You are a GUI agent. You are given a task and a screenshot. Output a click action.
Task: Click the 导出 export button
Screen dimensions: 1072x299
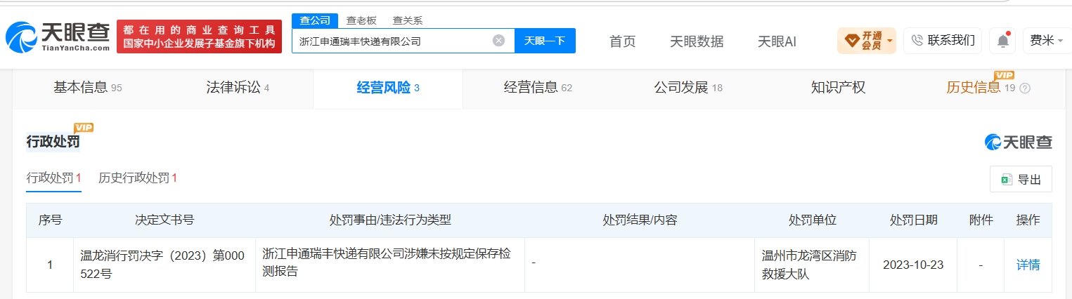click(1021, 179)
